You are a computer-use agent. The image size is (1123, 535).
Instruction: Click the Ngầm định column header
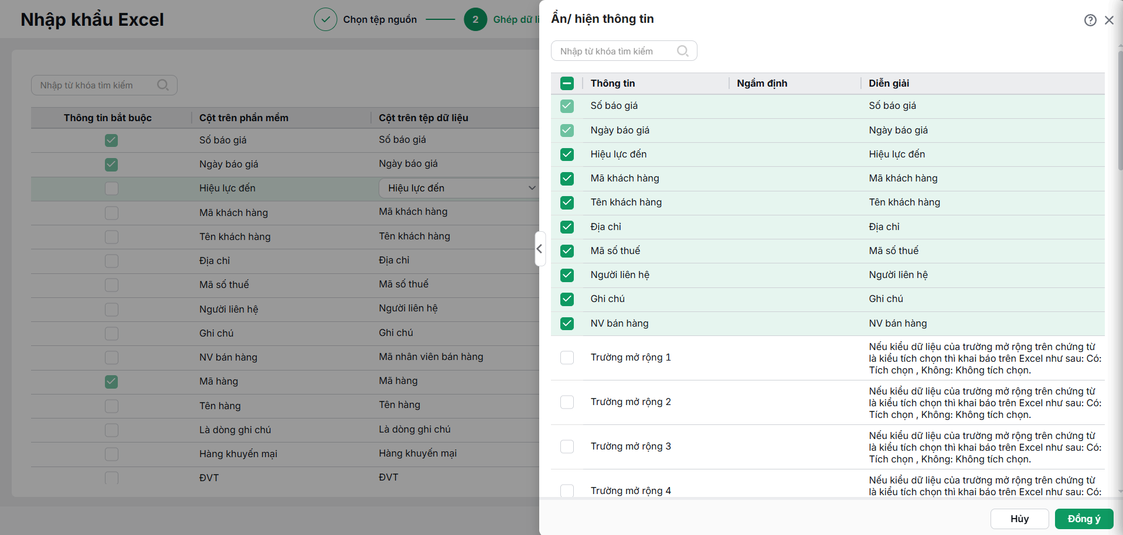[x=762, y=83]
